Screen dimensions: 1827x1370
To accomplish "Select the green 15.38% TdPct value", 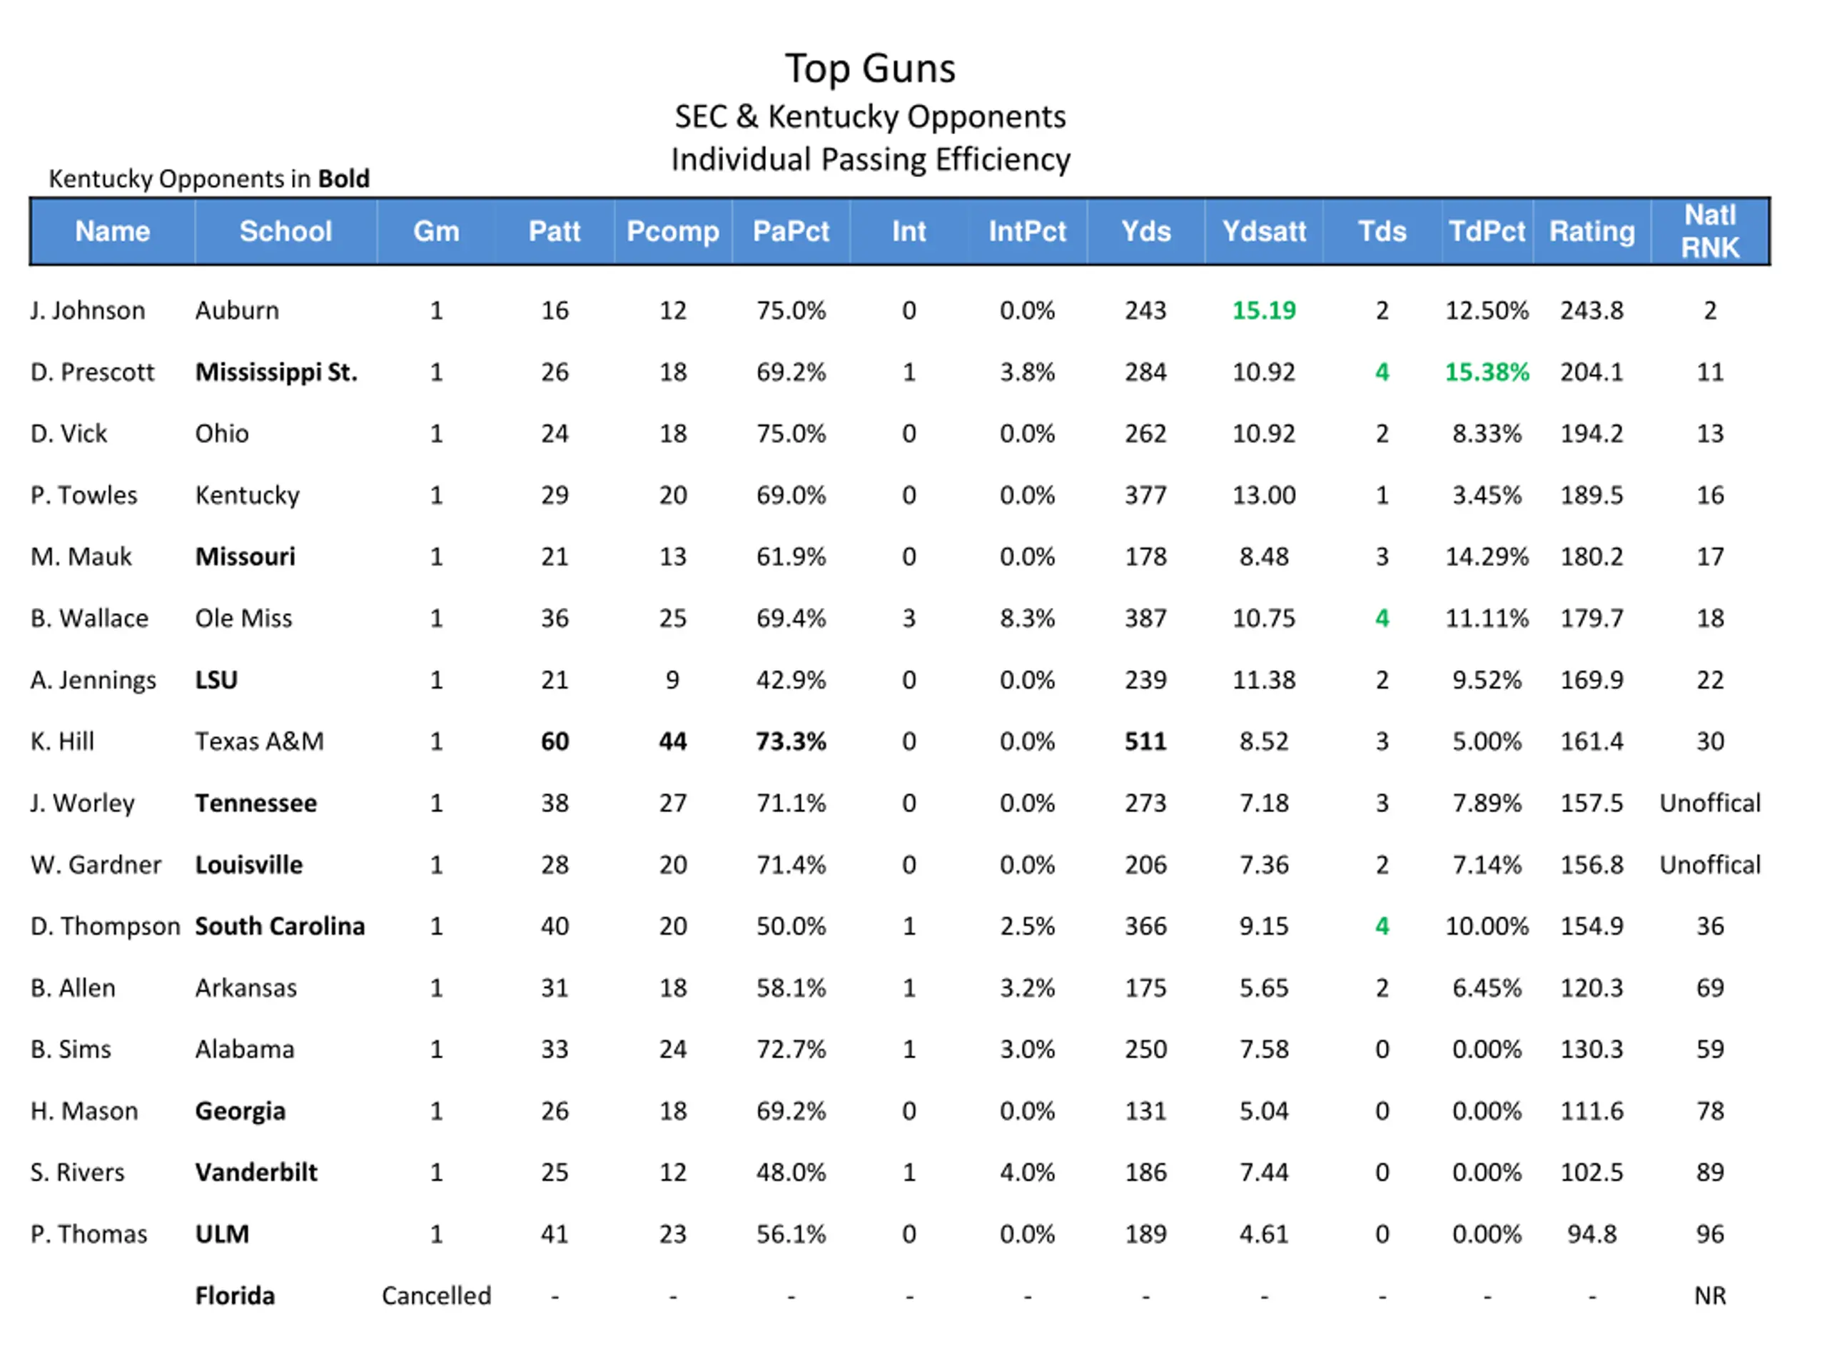I will pos(1487,372).
